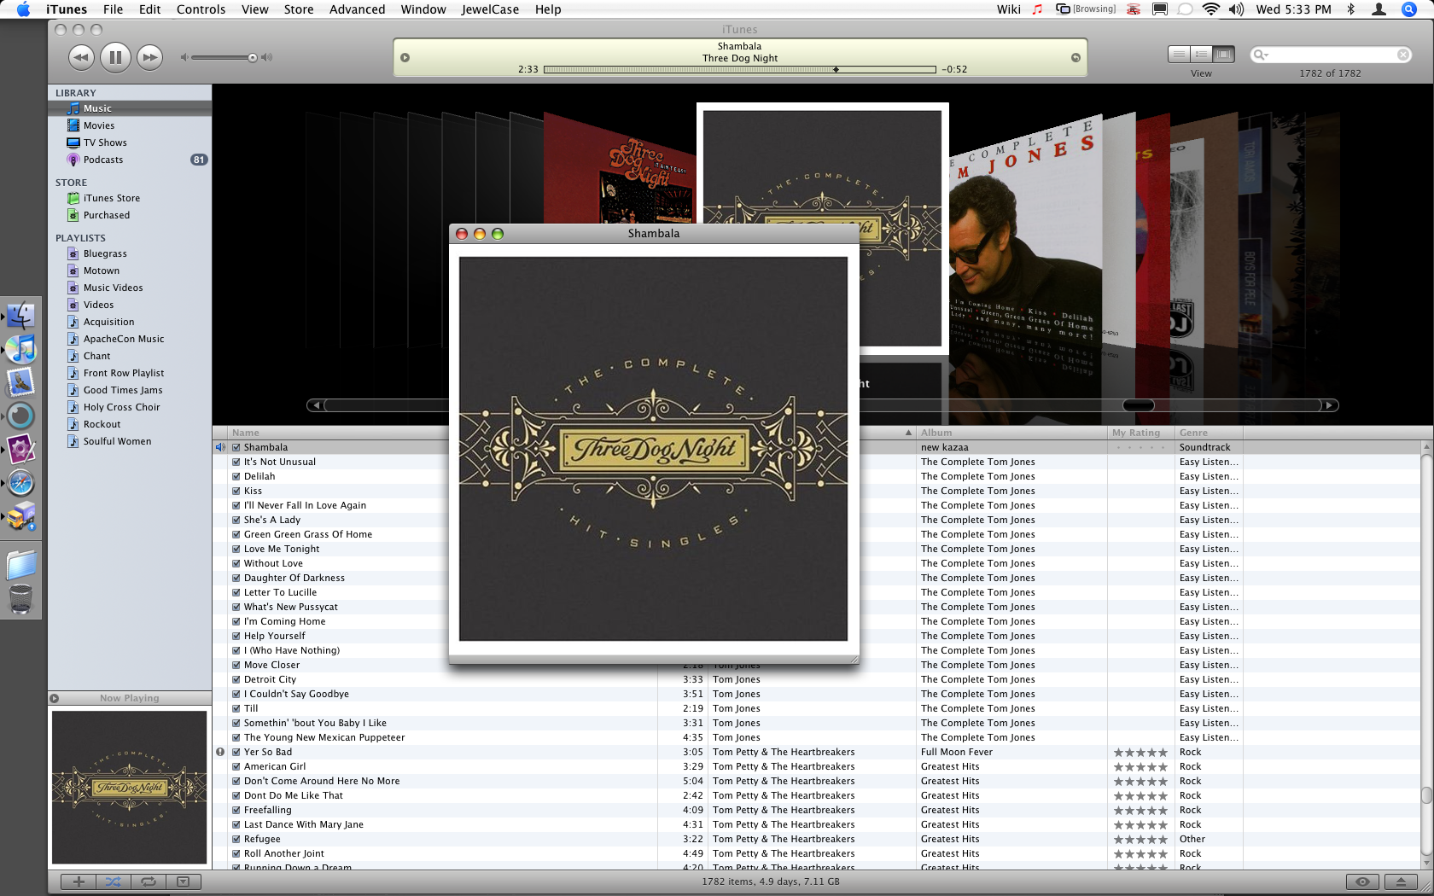Select the Motown playlist
Screen dimensions: 1434x896
point(102,271)
